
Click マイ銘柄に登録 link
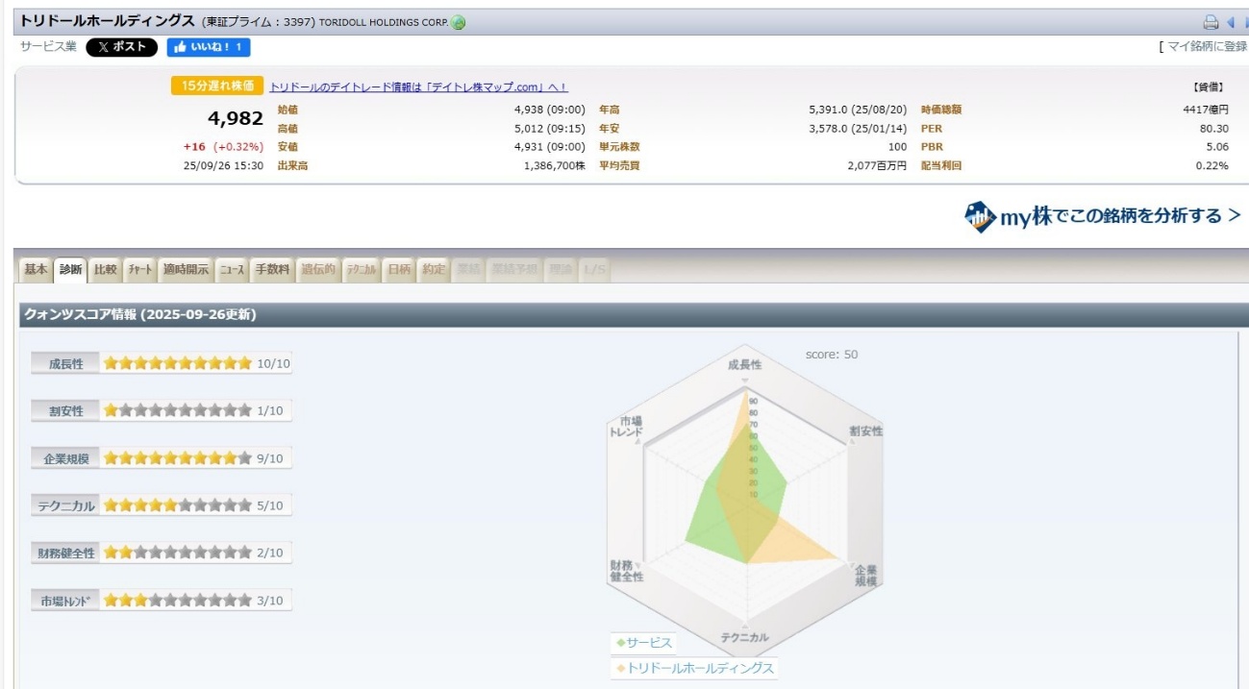(x=1207, y=46)
